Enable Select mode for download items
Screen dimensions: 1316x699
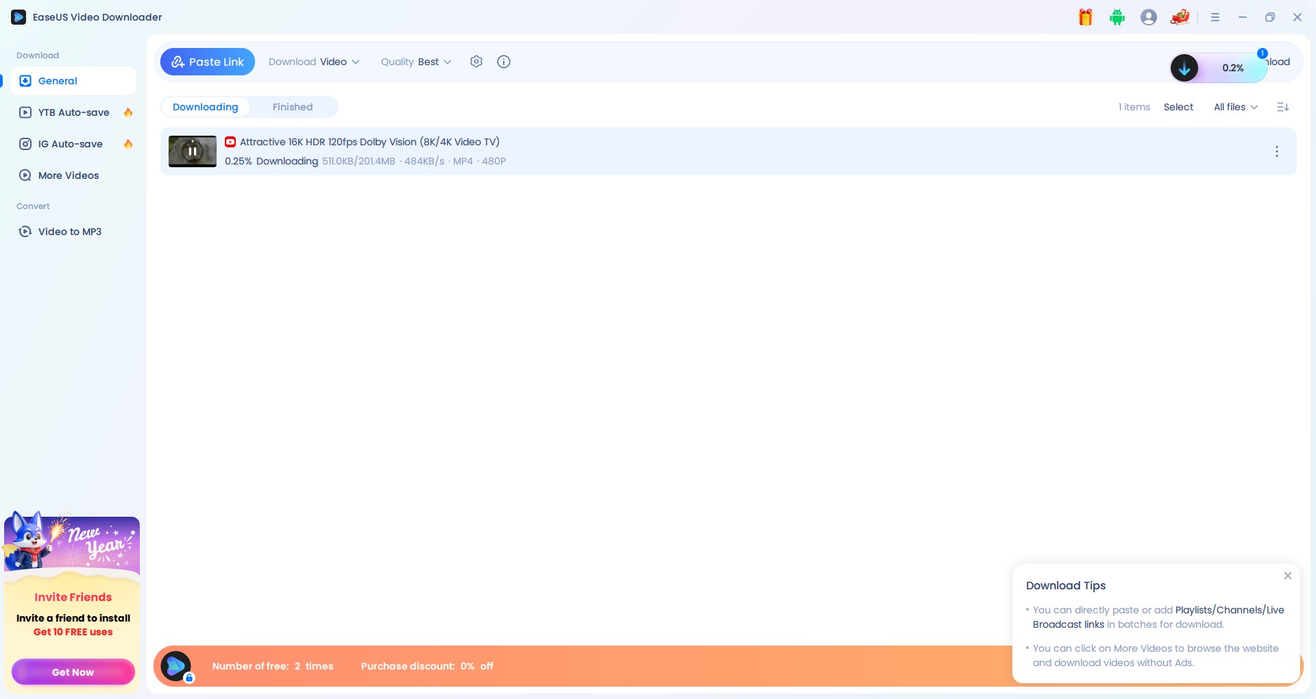click(x=1178, y=107)
